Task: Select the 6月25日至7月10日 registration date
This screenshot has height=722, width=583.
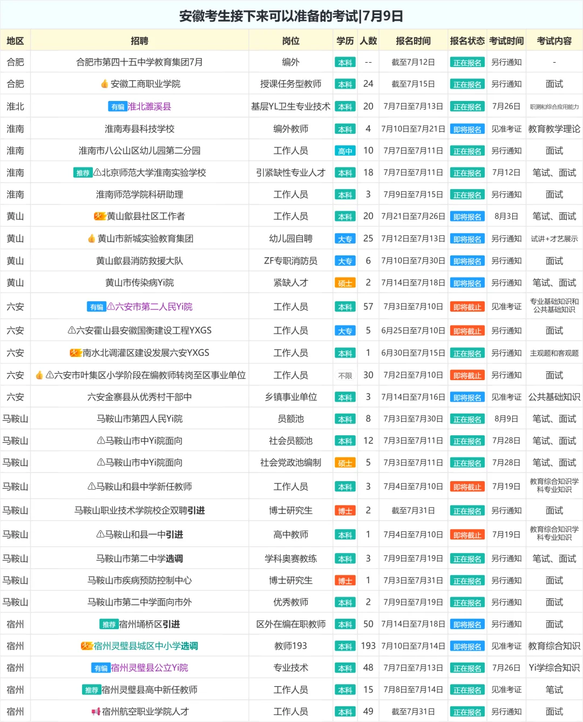Action: point(413,330)
